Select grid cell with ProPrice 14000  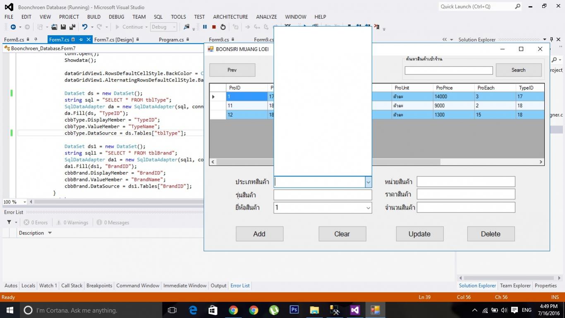(x=454, y=96)
